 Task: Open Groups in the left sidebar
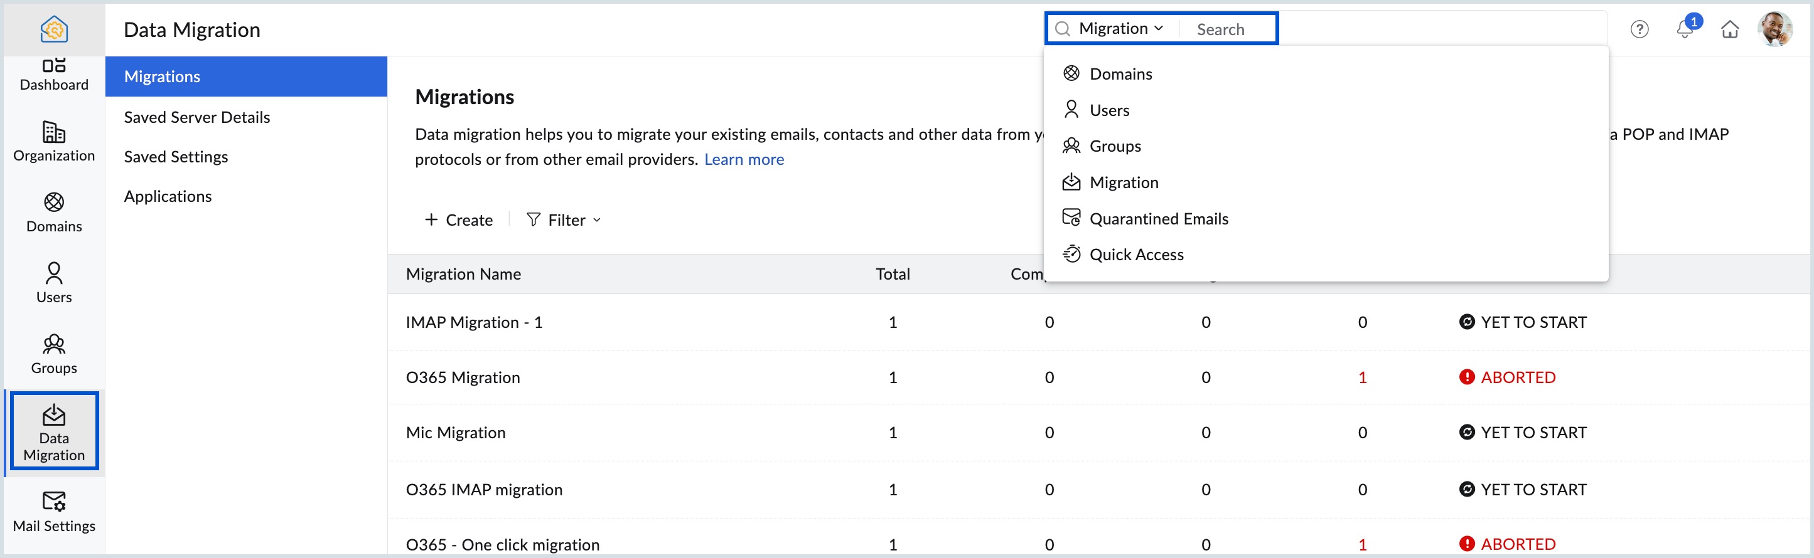[53, 353]
